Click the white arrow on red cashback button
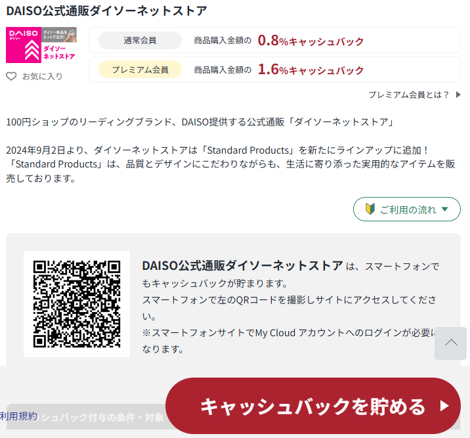This screenshot has width=470, height=438. 444,406
